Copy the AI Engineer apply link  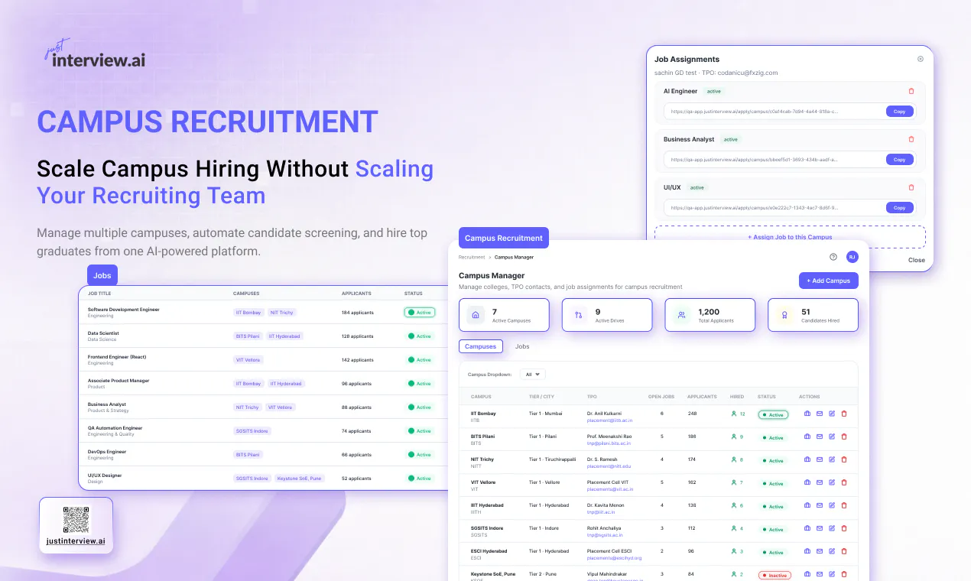coord(899,112)
